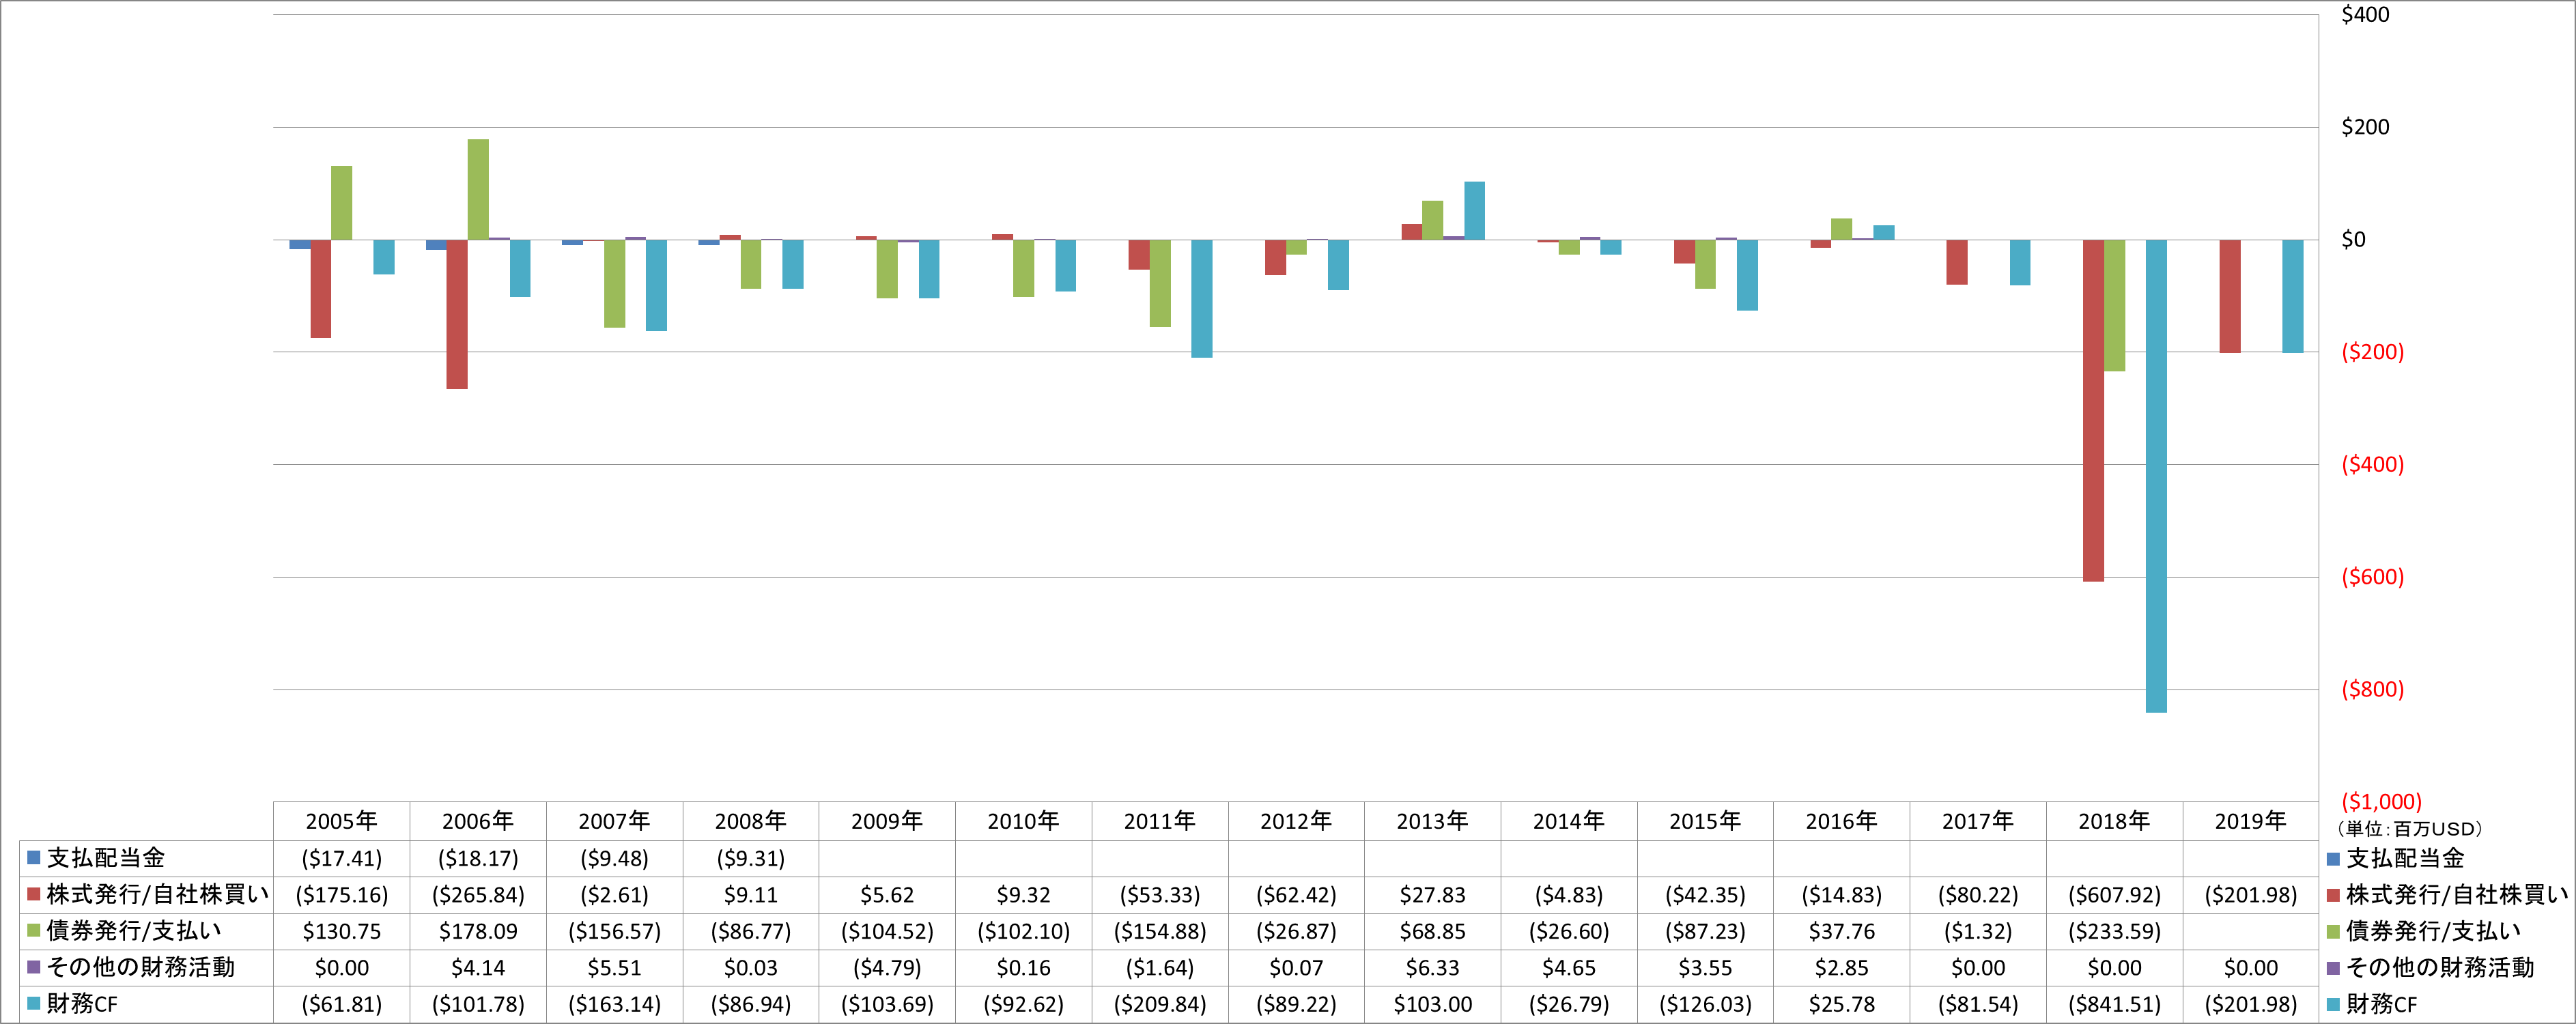Select the ($233.59) bond cell for 2018年
2576x1024 pixels.
[x=2114, y=931]
